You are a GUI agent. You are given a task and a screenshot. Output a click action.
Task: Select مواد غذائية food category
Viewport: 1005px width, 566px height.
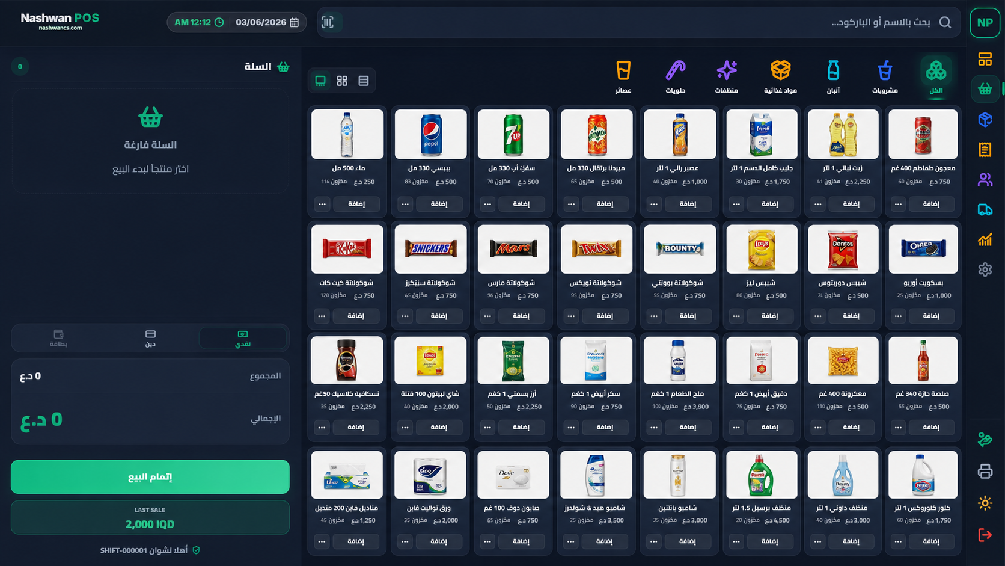point(780,76)
